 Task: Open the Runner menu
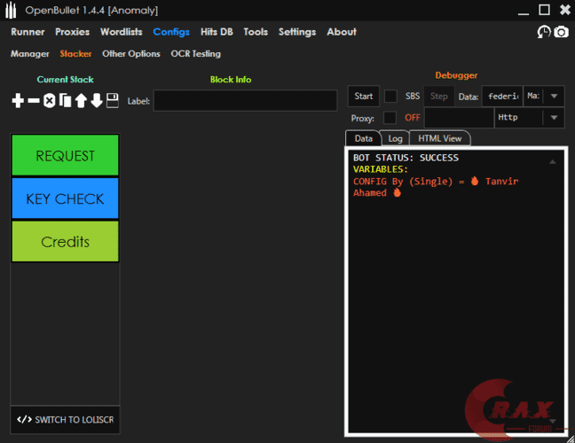pyautogui.click(x=28, y=32)
